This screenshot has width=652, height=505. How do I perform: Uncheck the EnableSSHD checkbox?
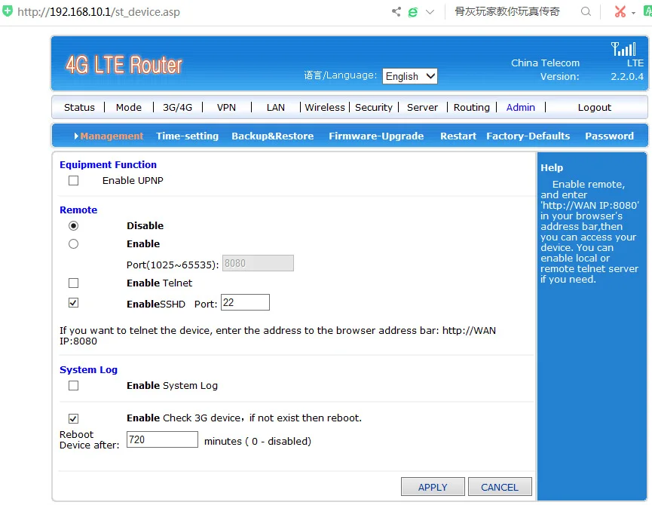pos(73,302)
